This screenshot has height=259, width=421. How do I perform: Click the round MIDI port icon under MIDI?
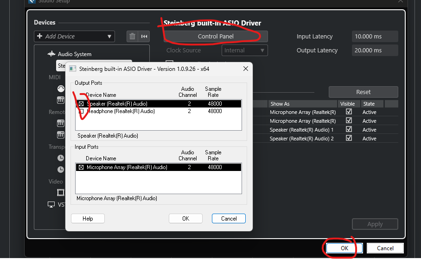[61, 88]
